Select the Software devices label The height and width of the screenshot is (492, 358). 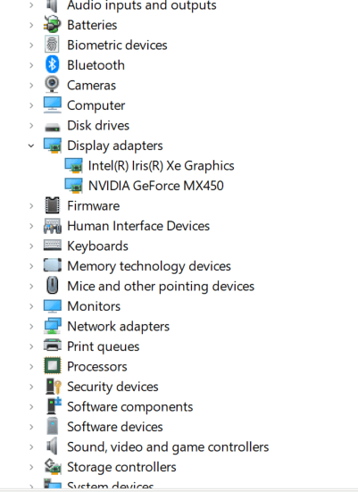(x=115, y=427)
